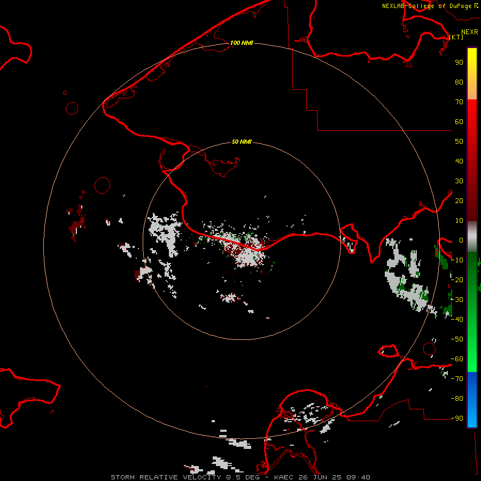The image size is (481, 481).
Task: Click the KT units label above color scale
Action: tap(456, 37)
